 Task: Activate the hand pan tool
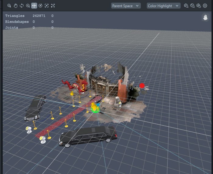[16, 6]
